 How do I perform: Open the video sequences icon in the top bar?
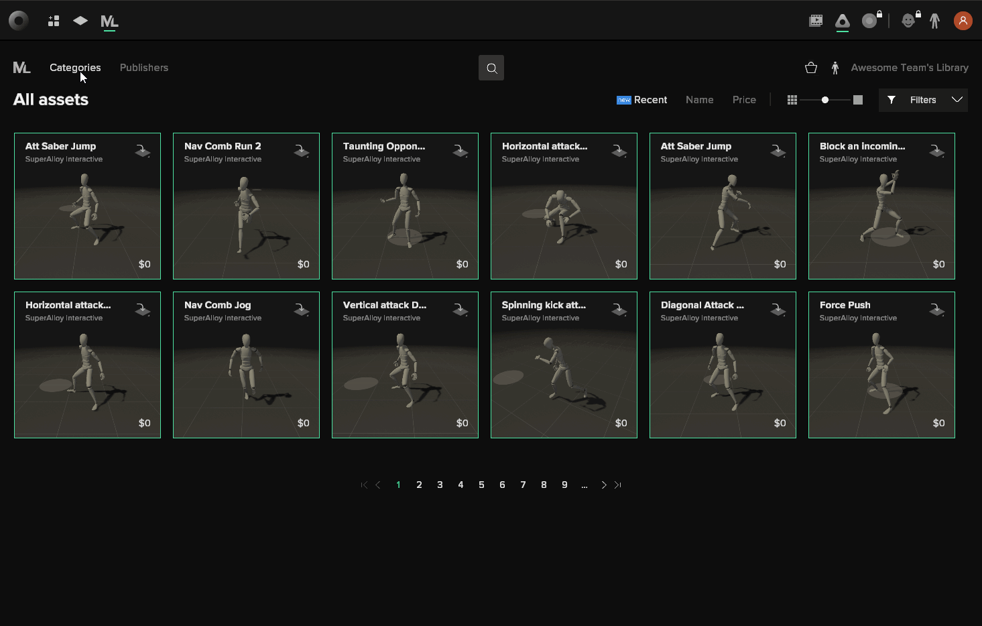[x=816, y=20]
